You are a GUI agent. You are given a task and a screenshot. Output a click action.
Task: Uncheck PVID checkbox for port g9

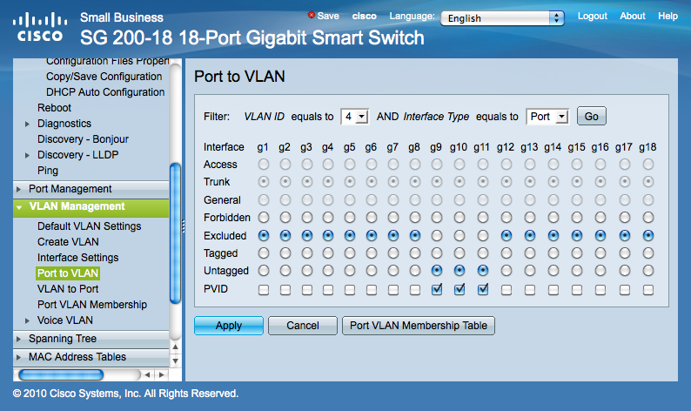click(437, 289)
